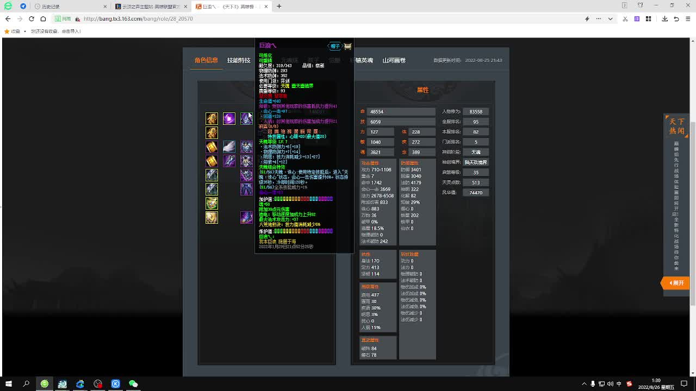Image resolution: width=696 pixels, height=391 pixels.
Task: Close the 巨浪乀 tab
Action: tap(266, 7)
